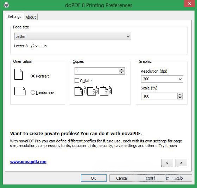This screenshot has width=197, height=188.
Task: Select the Portrait orientation option
Action: pyautogui.click(x=40, y=76)
